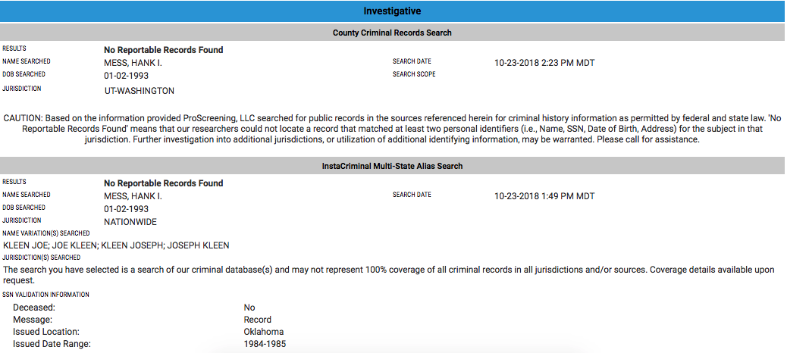Viewport: 787px width, 353px height.
Task: Click the Issued Date Range value 1984-1985
Action: [x=265, y=344]
